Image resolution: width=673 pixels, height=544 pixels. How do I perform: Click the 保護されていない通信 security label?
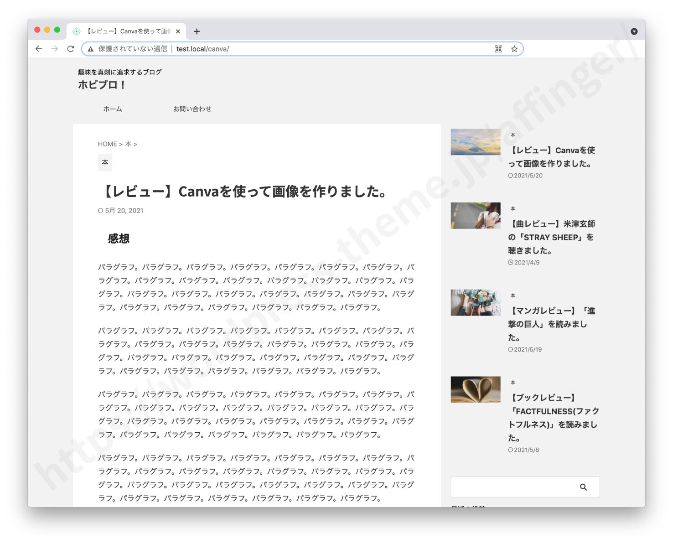click(133, 49)
